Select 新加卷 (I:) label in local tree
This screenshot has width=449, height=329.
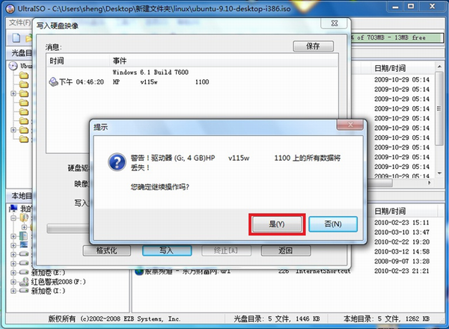click(48, 291)
